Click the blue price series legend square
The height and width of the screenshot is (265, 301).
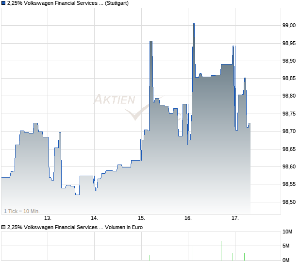(3, 4)
